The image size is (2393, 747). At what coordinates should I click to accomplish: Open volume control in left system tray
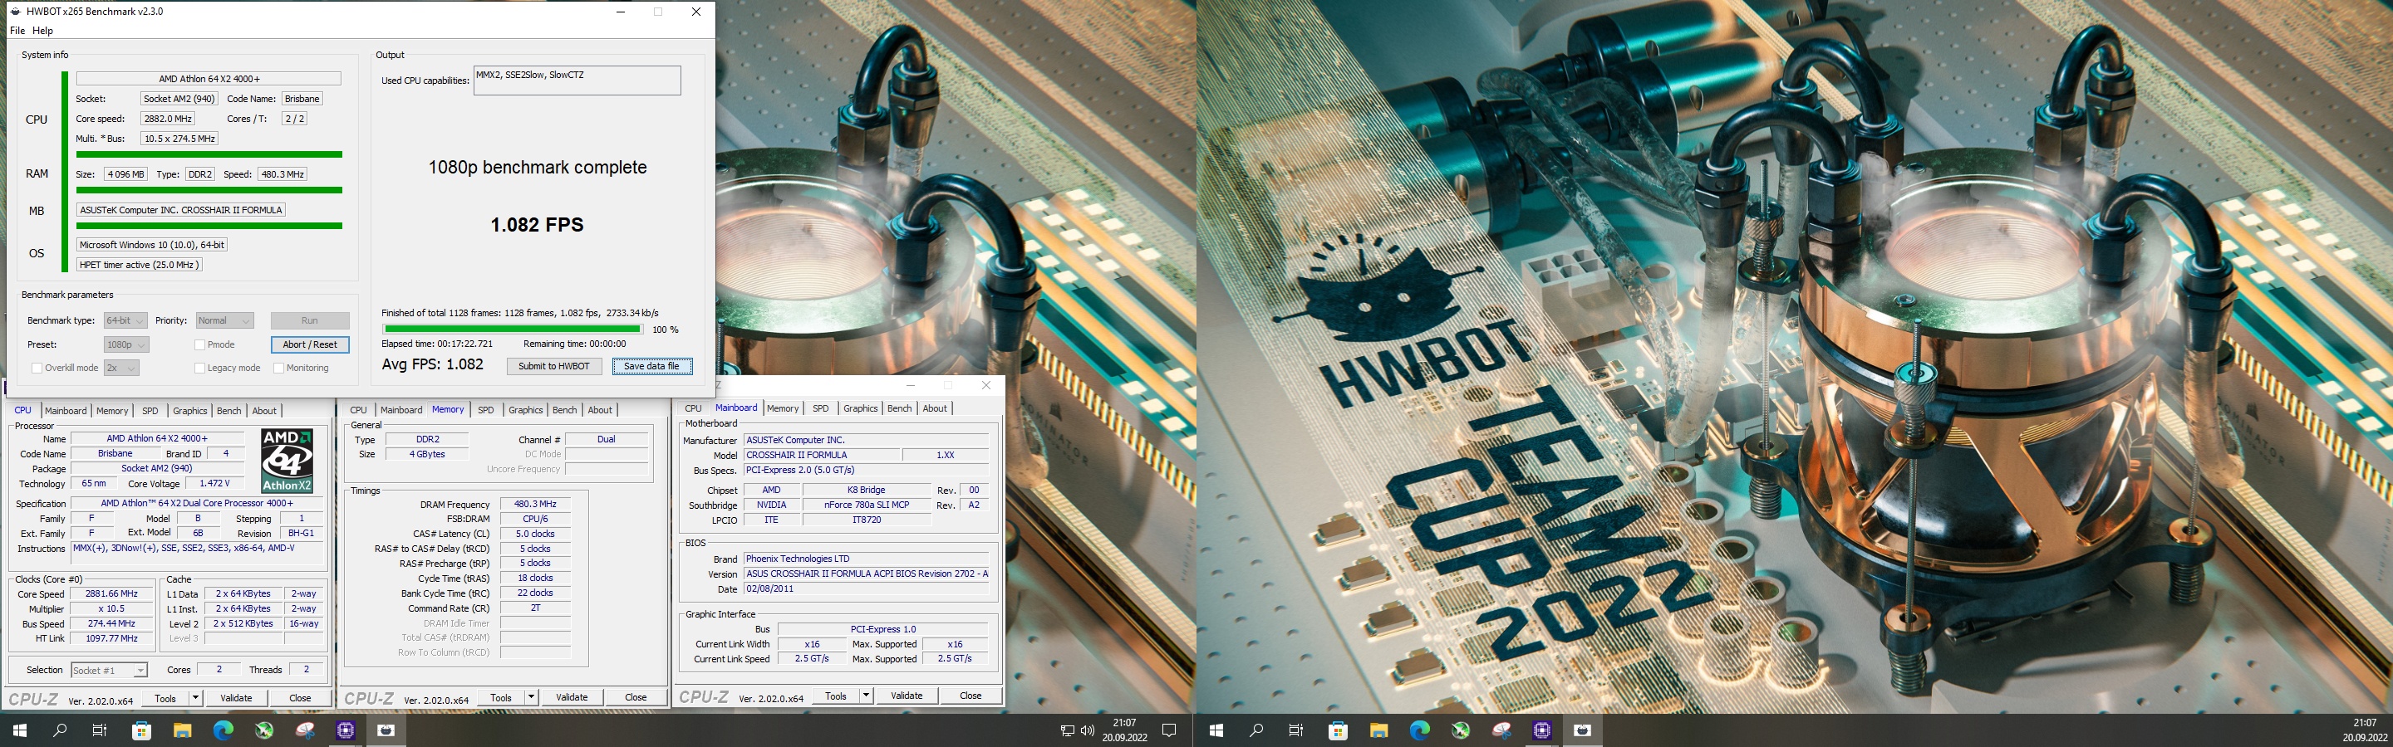click(x=1088, y=730)
